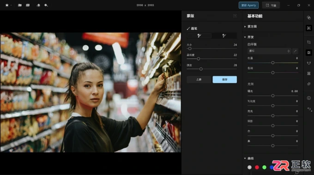Click the info icon in right sidebar
The width and height of the screenshot is (314, 175).
[x=309, y=98]
